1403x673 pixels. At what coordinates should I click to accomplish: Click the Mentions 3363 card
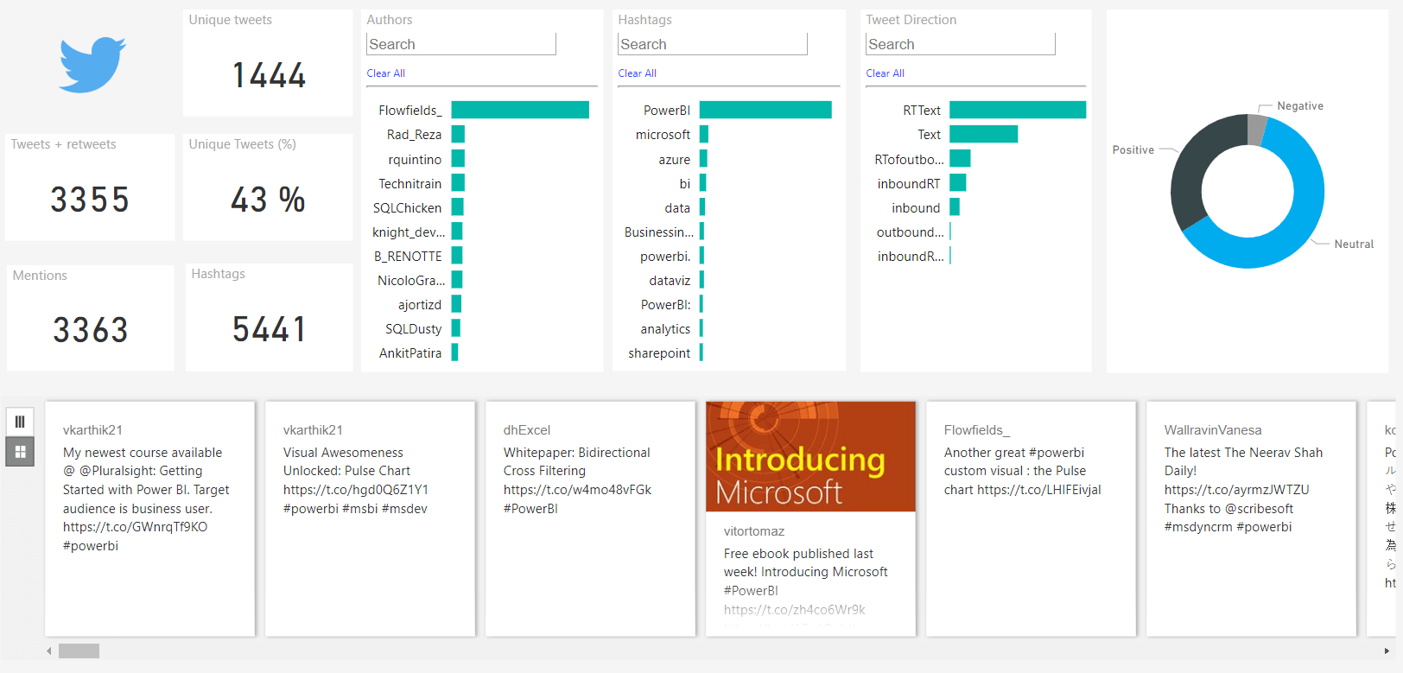pos(91,318)
